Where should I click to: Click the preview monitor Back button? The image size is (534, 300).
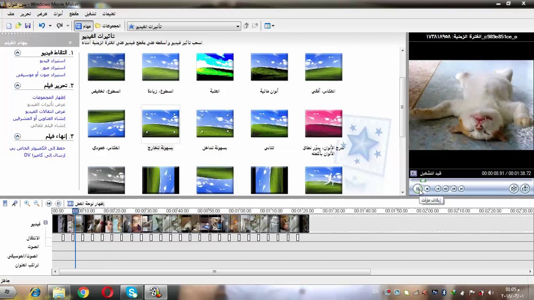coord(438,189)
